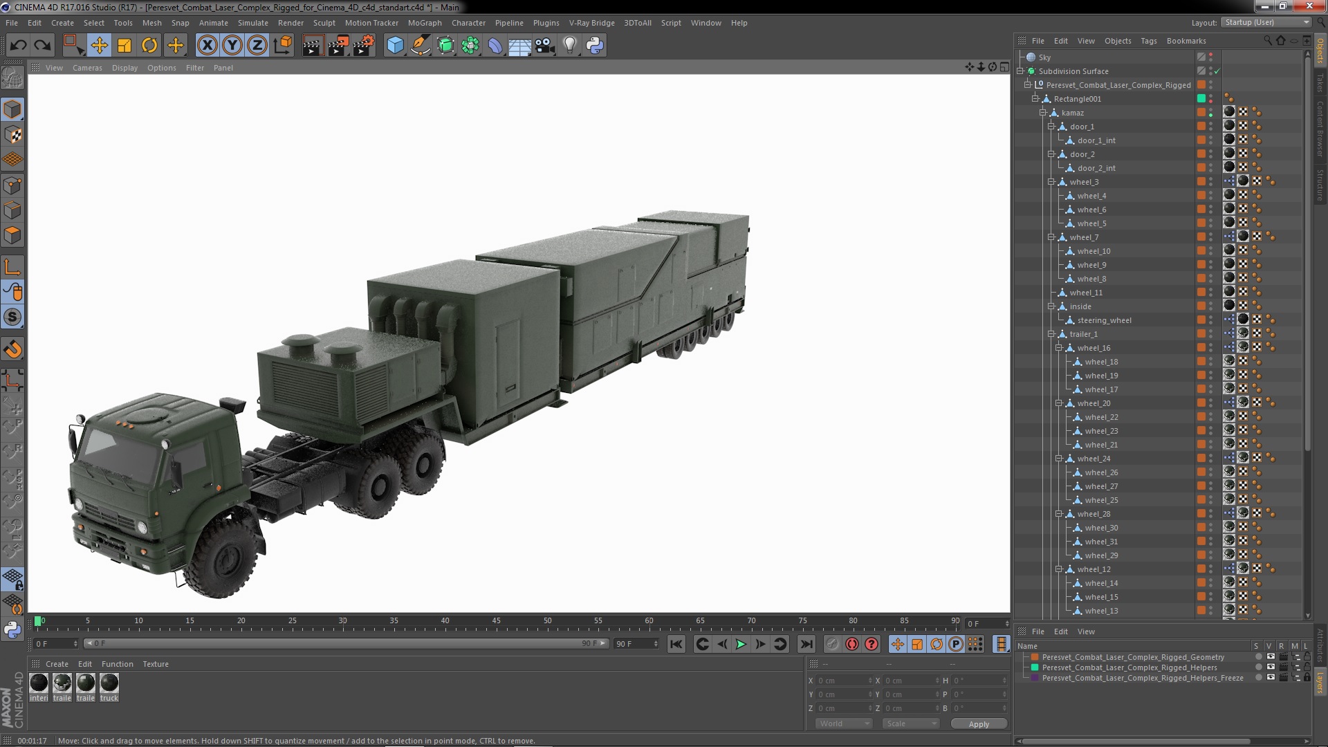Viewport: 1328px width, 747px height.
Task: Click the Make Editable icon
Action: (x=12, y=78)
